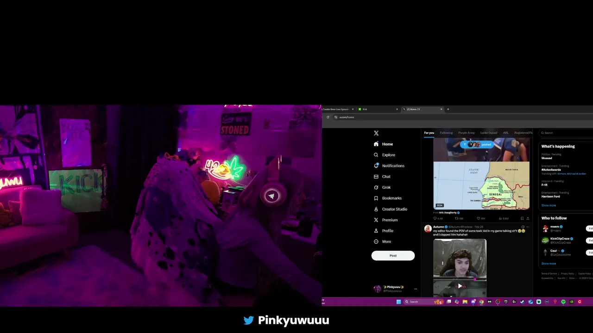Image resolution: width=593 pixels, height=333 pixels.
Task: Open Terms of Service footer link
Action: [549, 274]
